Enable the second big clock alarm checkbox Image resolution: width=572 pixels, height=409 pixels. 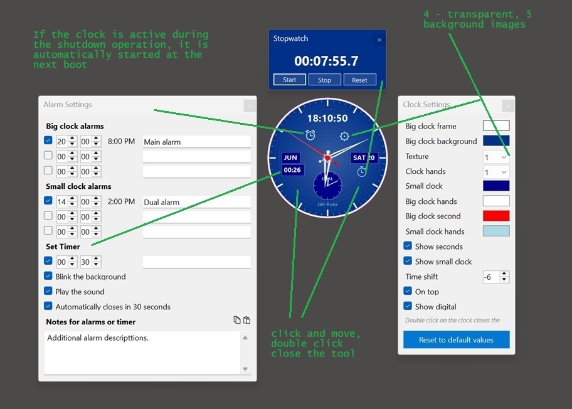(x=48, y=156)
